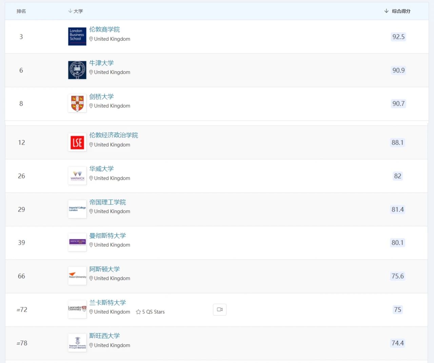Click rank value =78
434x363 pixels.
pyautogui.click(x=22, y=343)
